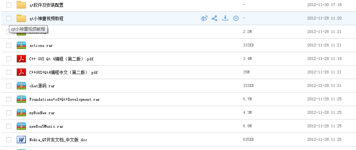Screen dimensions: 356x150
Task: Mark checkbox for newBox5Music.rar
Action: pos(9,126)
